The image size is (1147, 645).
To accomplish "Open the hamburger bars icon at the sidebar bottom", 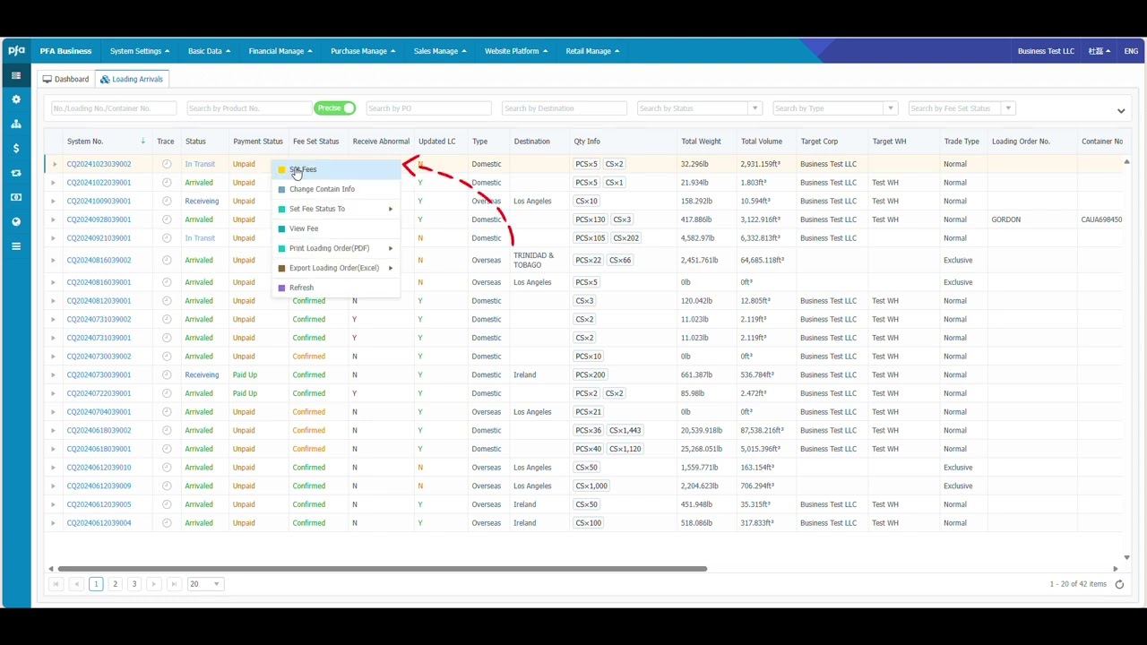I will coord(16,245).
